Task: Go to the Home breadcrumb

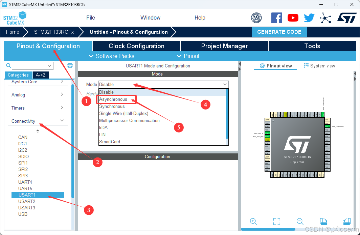Action: coord(13,32)
